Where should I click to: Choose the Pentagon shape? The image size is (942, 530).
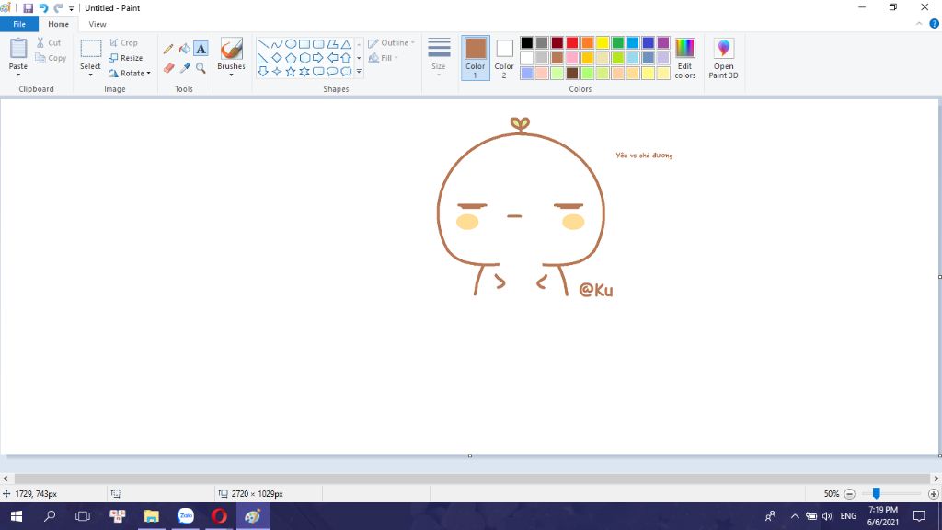coord(291,58)
